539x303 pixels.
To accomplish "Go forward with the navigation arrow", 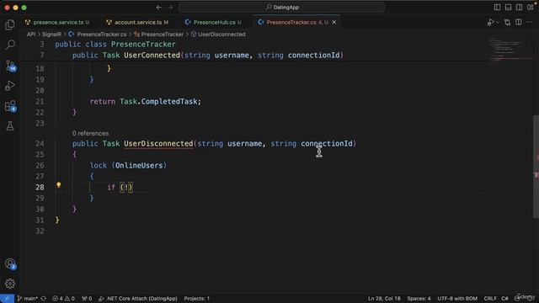I will (x=170, y=8).
